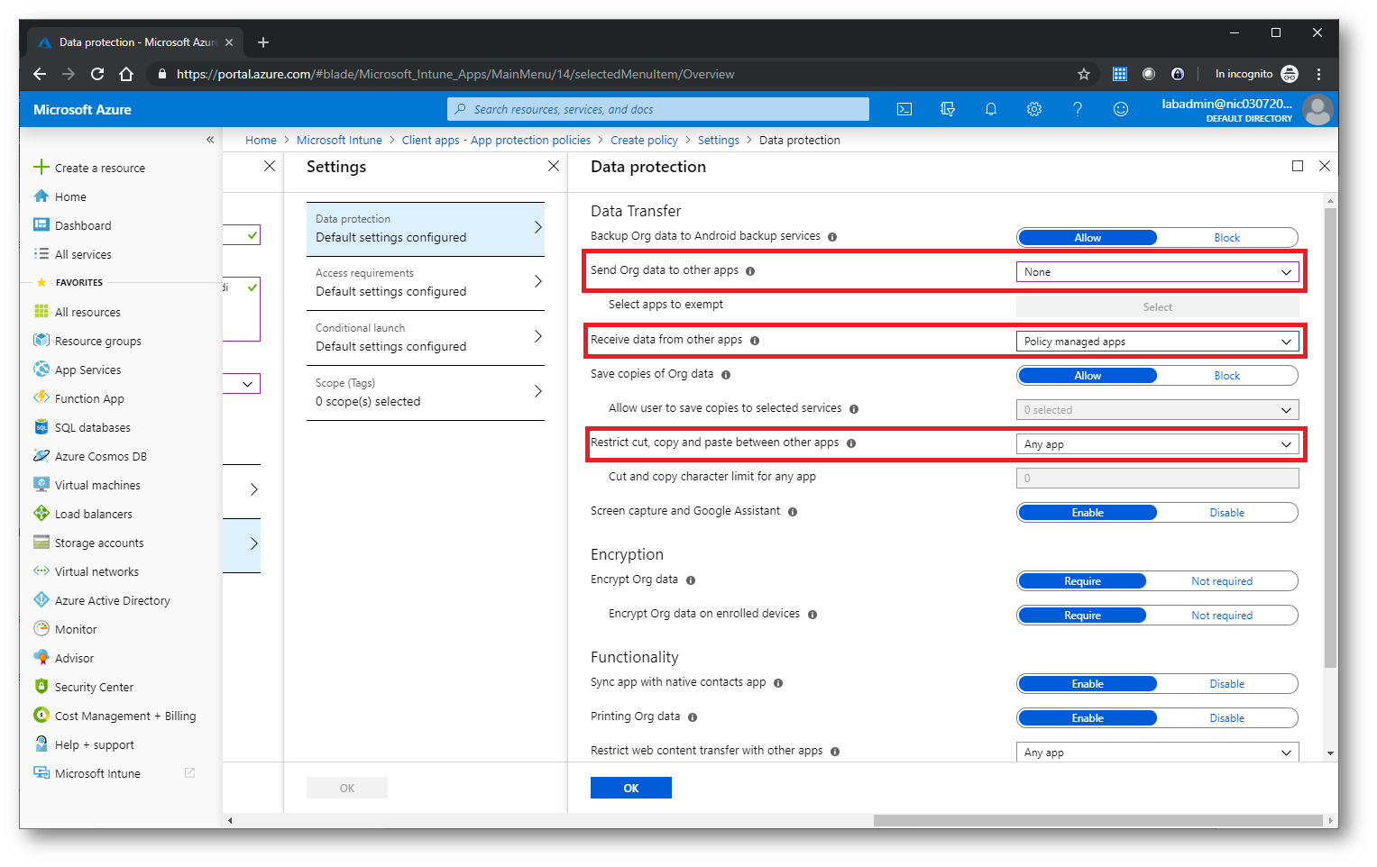Screen dimensions: 1377x867
Task: Open Send Org data to other apps dropdown
Action: (x=1158, y=272)
